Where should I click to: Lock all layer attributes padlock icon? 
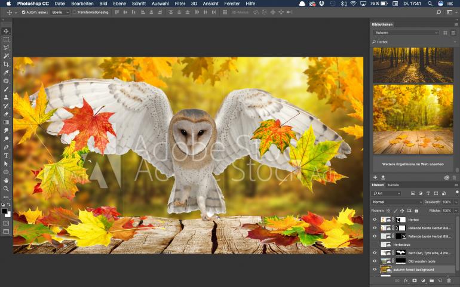(416, 211)
